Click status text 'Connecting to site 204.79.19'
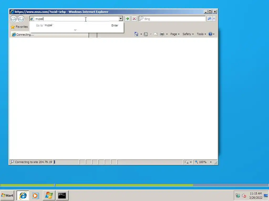This screenshot has width=269, height=201. [33, 162]
